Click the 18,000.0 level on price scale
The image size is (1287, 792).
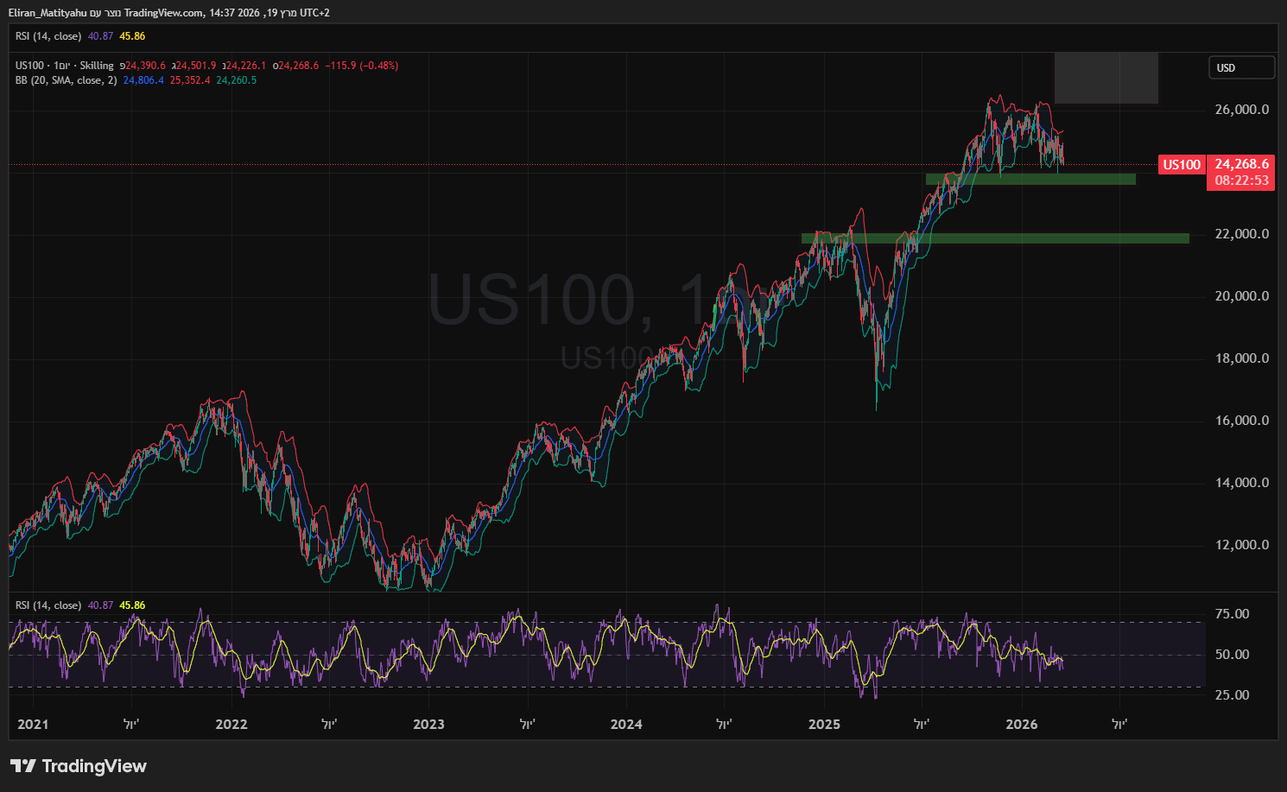pos(1241,358)
